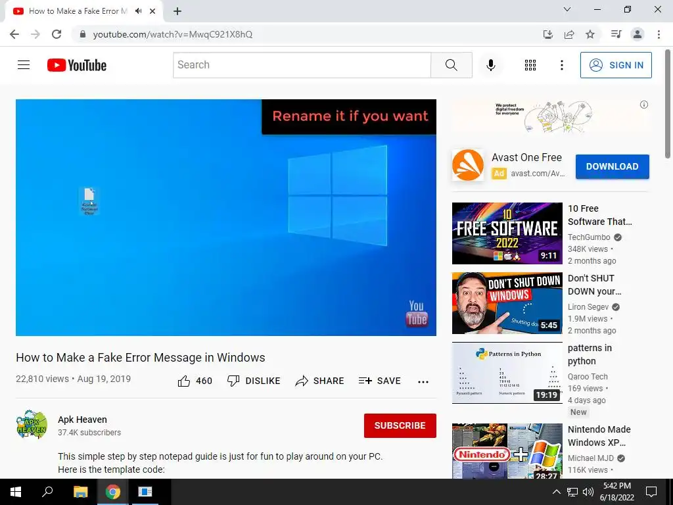Click the search magnifier button
The width and height of the screenshot is (673, 505).
(x=451, y=65)
